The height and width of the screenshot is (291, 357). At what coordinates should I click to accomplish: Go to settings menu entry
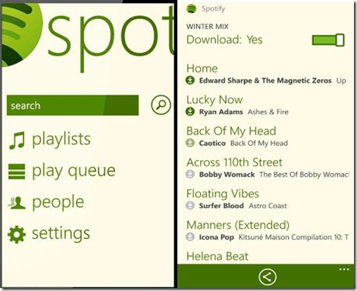(x=61, y=234)
